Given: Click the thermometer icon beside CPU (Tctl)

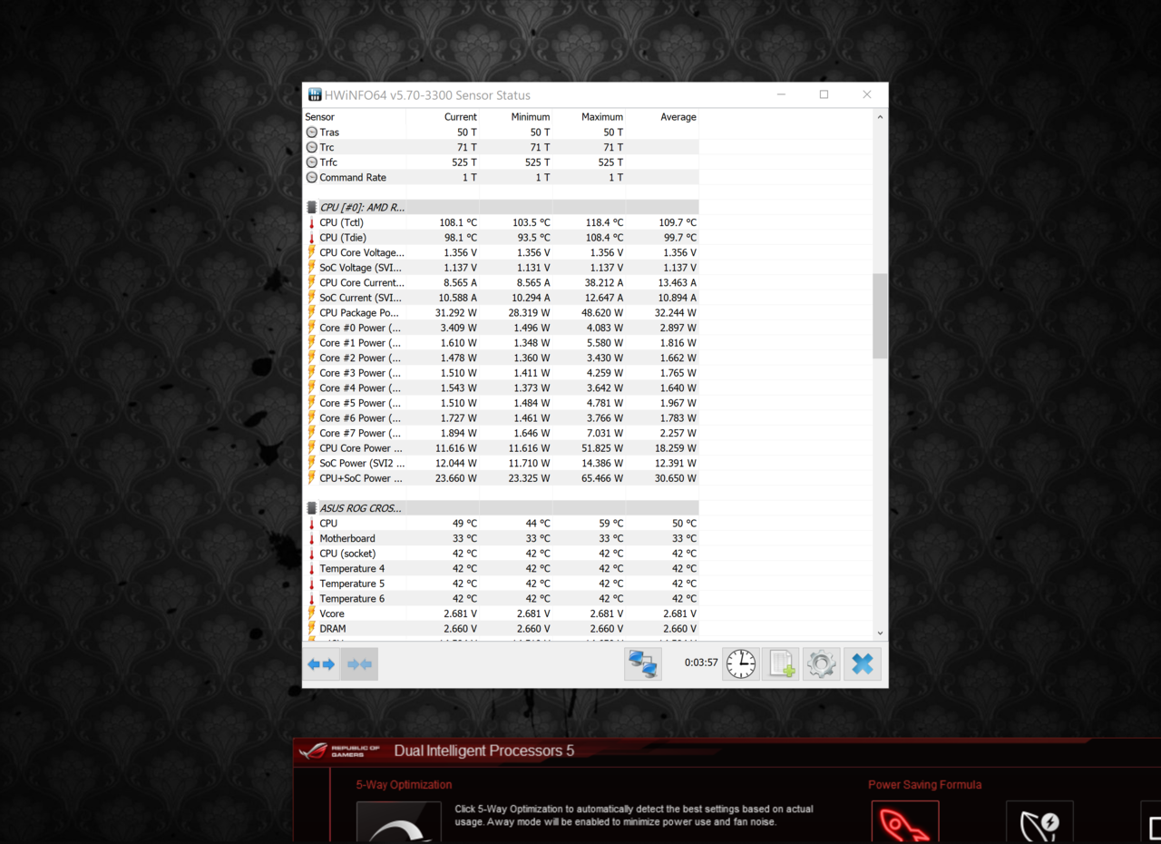Looking at the screenshot, I should pyautogui.click(x=312, y=222).
